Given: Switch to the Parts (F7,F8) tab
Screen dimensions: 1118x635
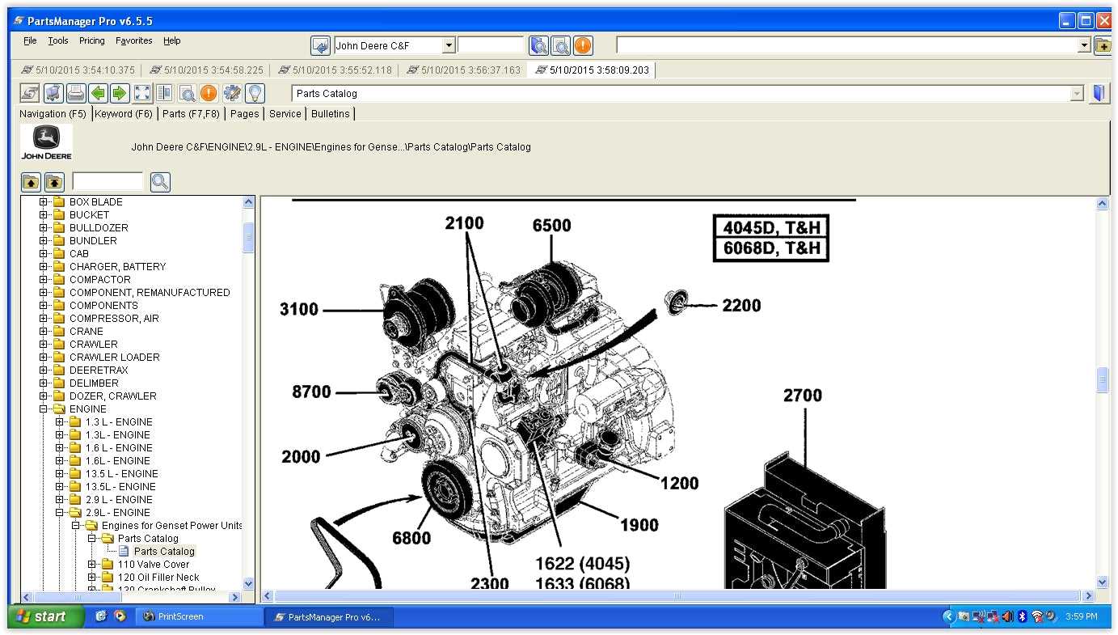Looking at the screenshot, I should [x=191, y=114].
